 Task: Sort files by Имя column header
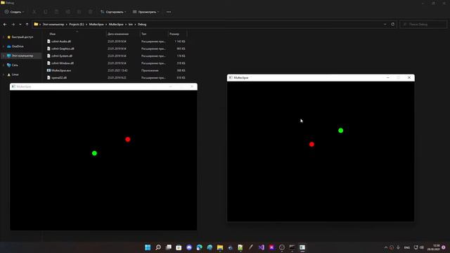[53, 34]
